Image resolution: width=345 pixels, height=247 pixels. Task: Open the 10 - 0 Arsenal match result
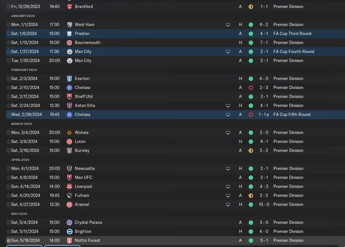tap(264, 204)
